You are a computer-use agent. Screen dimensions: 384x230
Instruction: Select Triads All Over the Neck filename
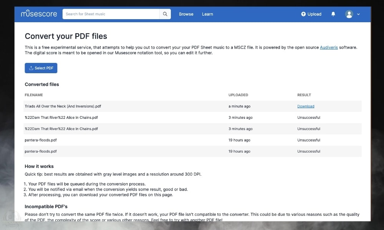[x=63, y=106]
